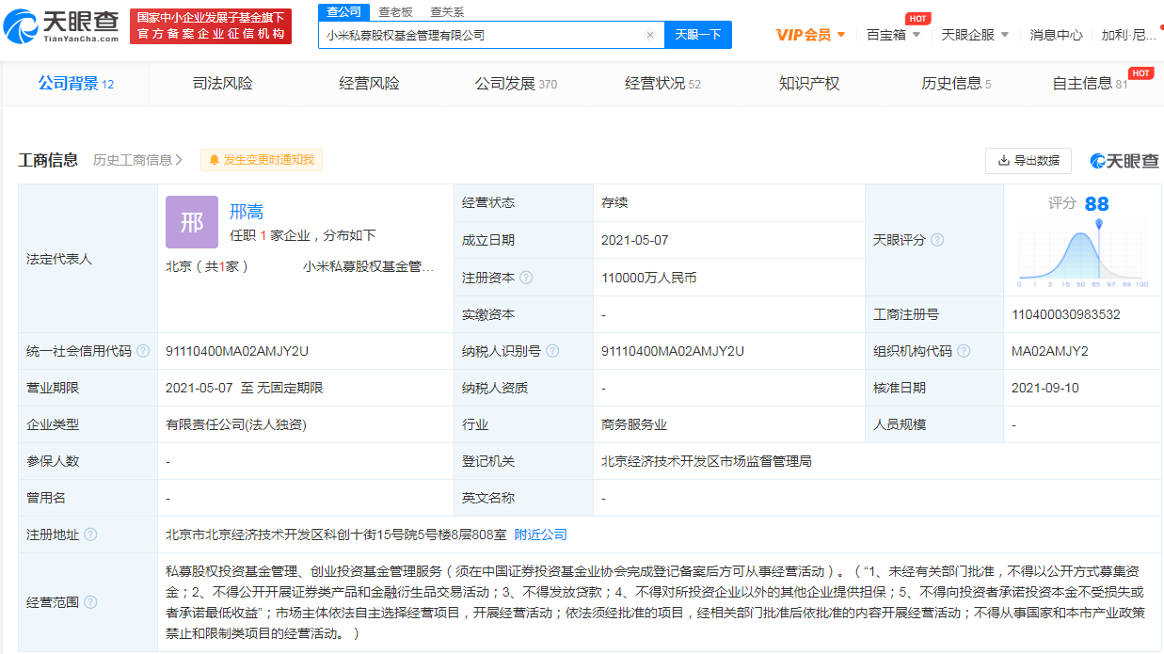Image resolution: width=1164 pixels, height=654 pixels.
Task: Select the 查关系 search tab
Action: (x=447, y=12)
